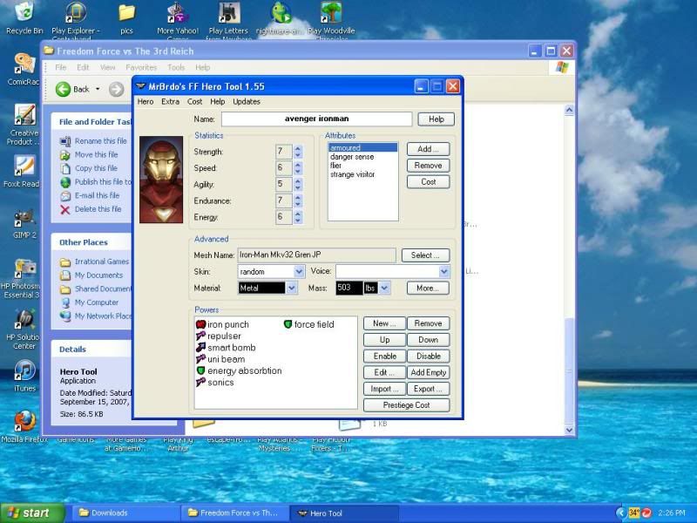The height and width of the screenshot is (523, 697).
Task: Change the mass unit lbs dropdown
Action: coord(384,288)
